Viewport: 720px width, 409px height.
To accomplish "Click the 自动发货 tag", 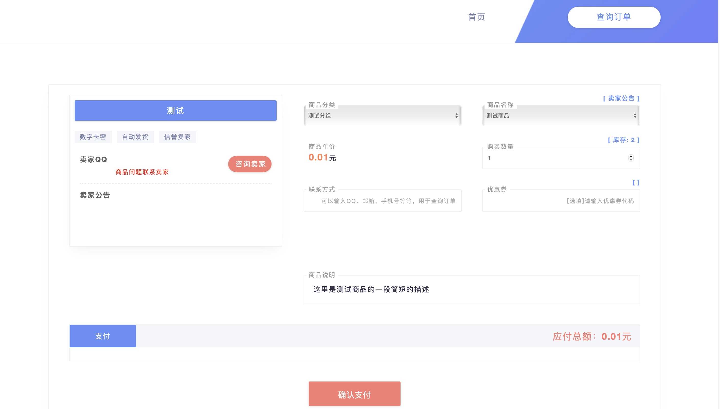I will pos(135,137).
